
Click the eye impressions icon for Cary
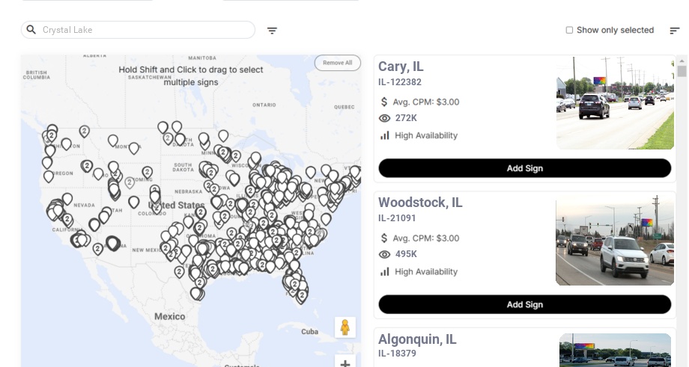[385, 118]
